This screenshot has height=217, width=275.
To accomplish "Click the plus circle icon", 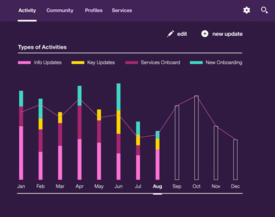I will click(205, 34).
